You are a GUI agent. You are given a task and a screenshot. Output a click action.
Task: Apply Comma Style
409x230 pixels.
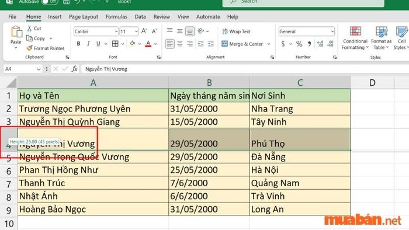309,44
